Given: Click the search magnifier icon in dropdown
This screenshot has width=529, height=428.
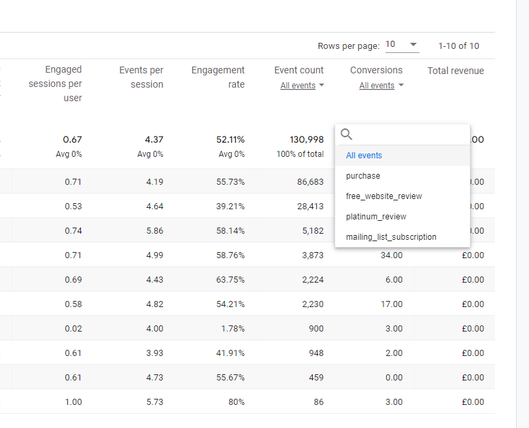Looking at the screenshot, I should [347, 135].
